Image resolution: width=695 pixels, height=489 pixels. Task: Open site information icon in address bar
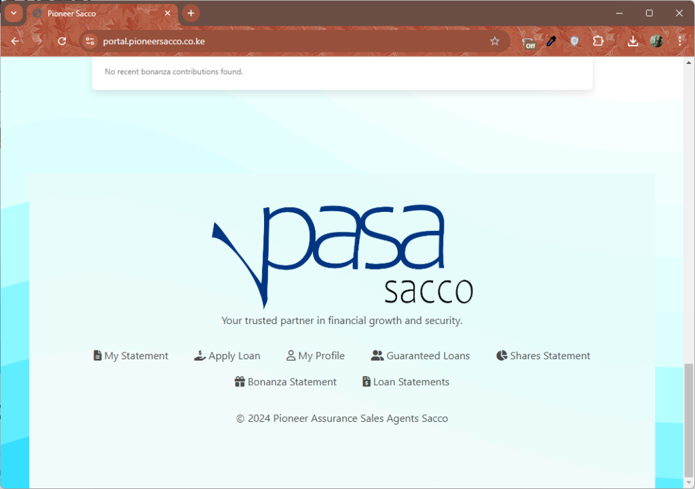point(90,41)
